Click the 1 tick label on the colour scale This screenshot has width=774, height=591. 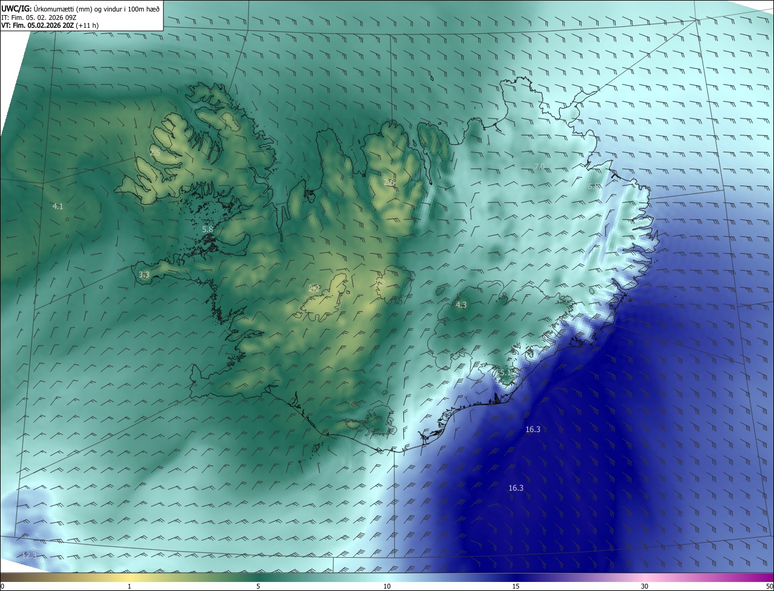129,586
